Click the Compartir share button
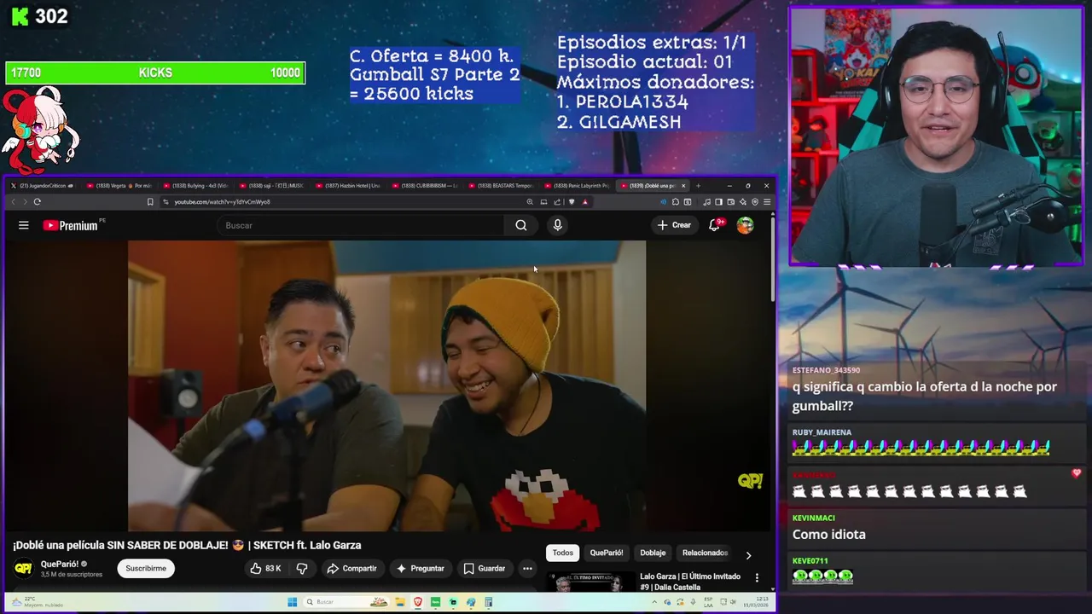The height and width of the screenshot is (614, 1092). pos(351,568)
